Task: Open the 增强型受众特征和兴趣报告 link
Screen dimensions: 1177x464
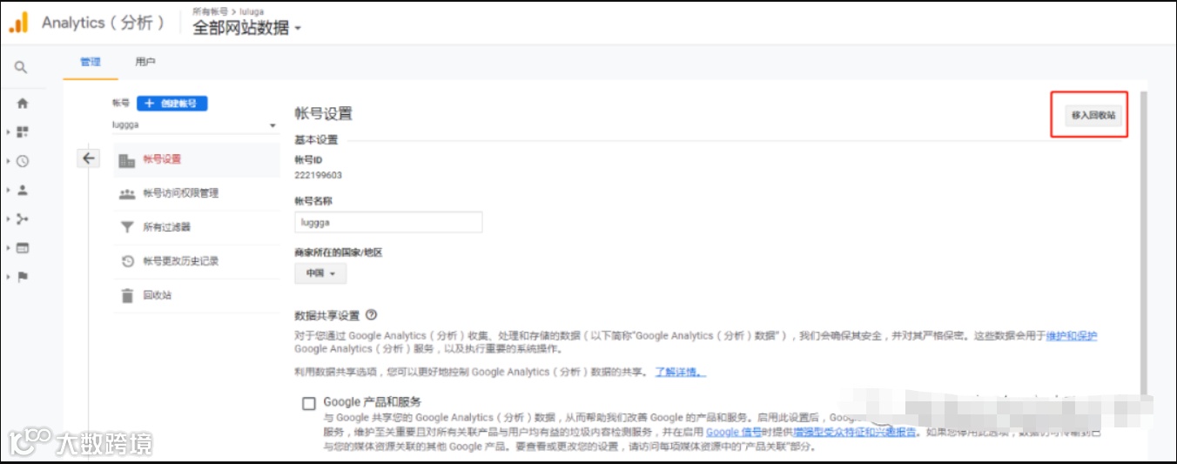Action: tap(854, 432)
